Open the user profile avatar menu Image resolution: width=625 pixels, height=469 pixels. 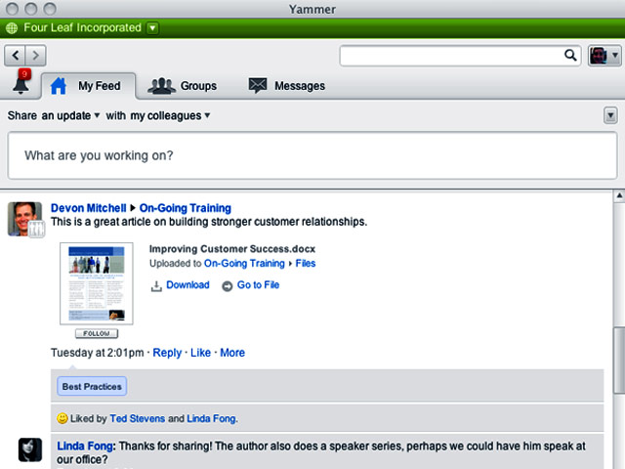click(x=603, y=56)
